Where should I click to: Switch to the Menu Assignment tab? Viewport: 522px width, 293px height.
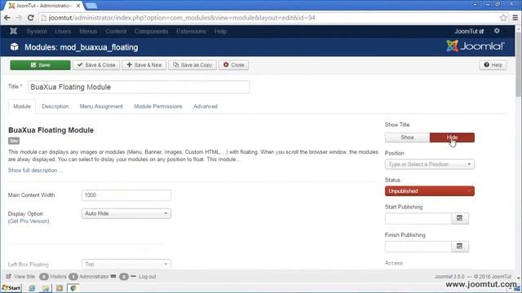101,107
